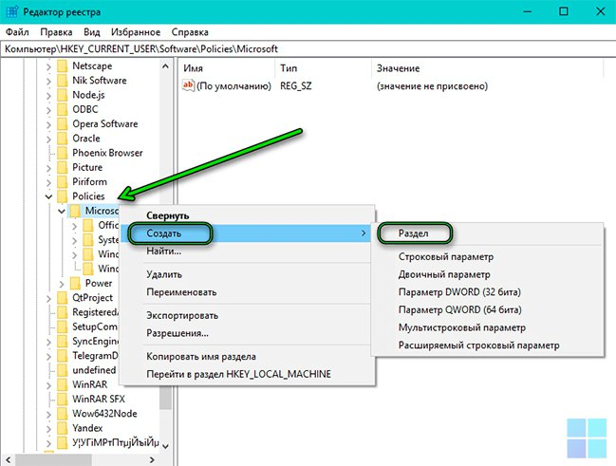Click the default value string icon
The height and width of the screenshot is (466, 616).
pyautogui.click(x=188, y=86)
